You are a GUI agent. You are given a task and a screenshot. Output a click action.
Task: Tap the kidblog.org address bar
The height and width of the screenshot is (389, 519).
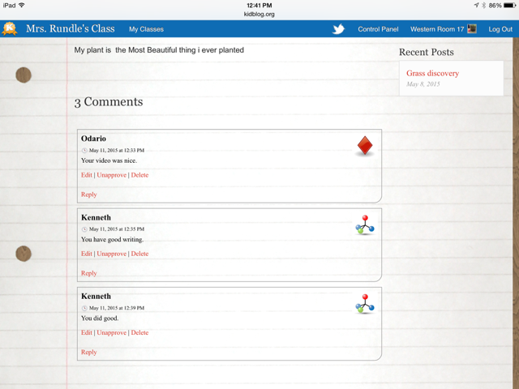coord(259,14)
